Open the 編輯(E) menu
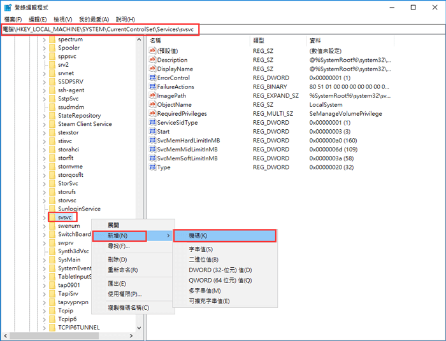 coord(38,19)
